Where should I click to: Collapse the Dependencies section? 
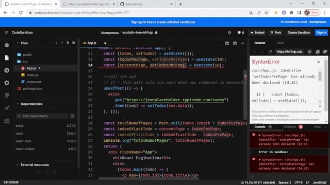coord(18,104)
